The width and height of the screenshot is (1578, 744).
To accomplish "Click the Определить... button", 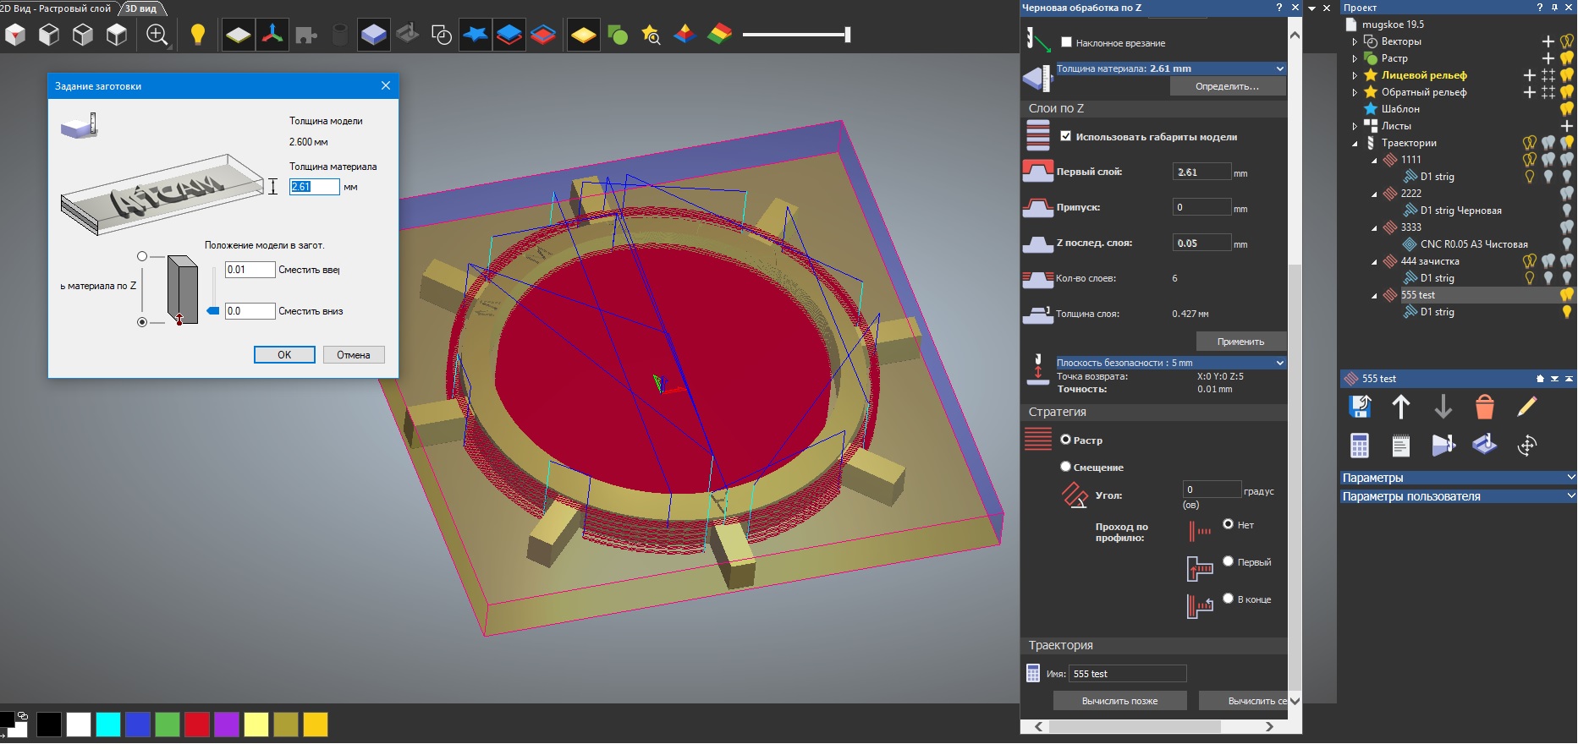I will [1228, 86].
